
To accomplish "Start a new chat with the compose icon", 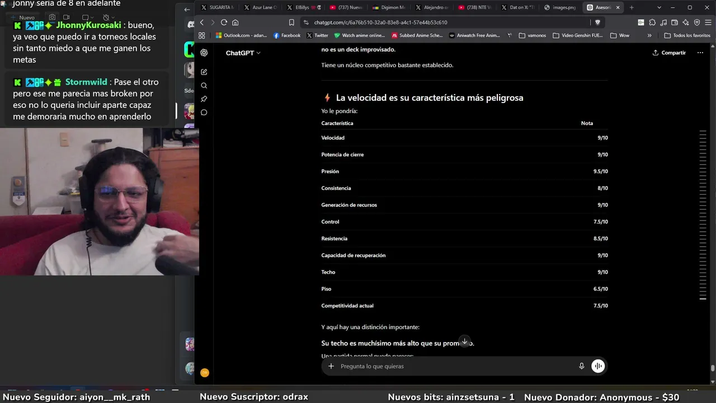I will (x=204, y=72).
